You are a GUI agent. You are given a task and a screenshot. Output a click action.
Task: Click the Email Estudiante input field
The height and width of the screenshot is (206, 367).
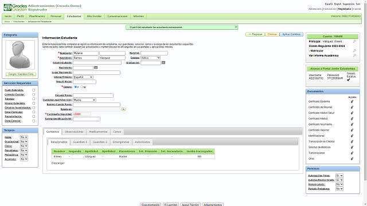click(97, 62)
